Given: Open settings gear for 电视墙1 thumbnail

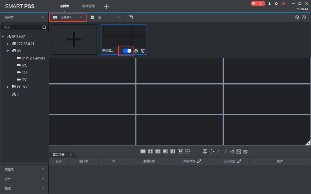Looking at the screenshot, I should pyautogui.click(x=136, y=51).
